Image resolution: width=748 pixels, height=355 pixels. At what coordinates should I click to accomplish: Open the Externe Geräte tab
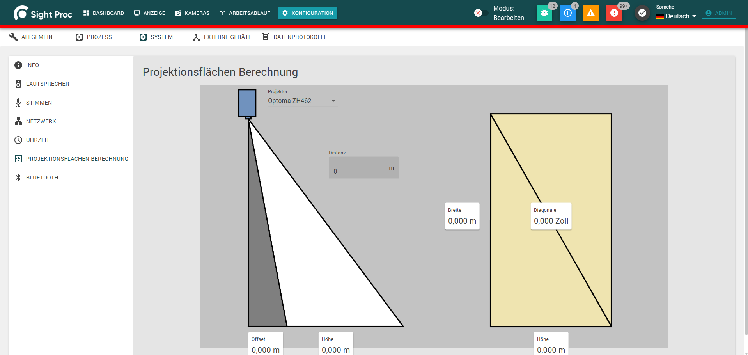[222, 37]
